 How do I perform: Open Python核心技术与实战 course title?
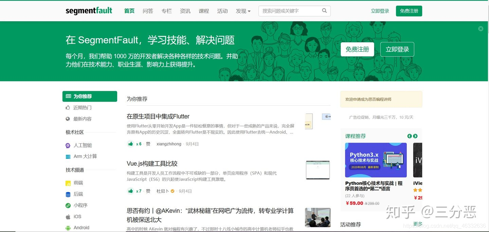click(374, 186)
